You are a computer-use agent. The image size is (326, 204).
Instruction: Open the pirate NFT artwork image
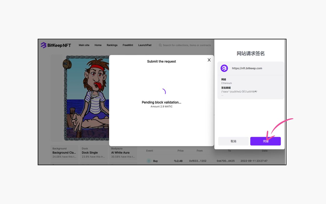click(86, 98)
